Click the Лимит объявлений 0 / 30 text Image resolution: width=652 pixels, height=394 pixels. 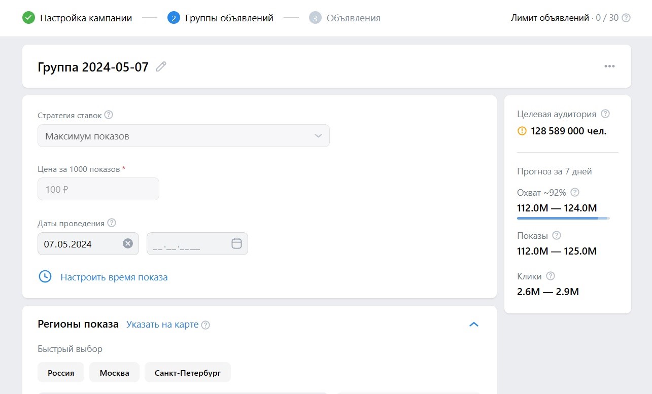point(565,18)
